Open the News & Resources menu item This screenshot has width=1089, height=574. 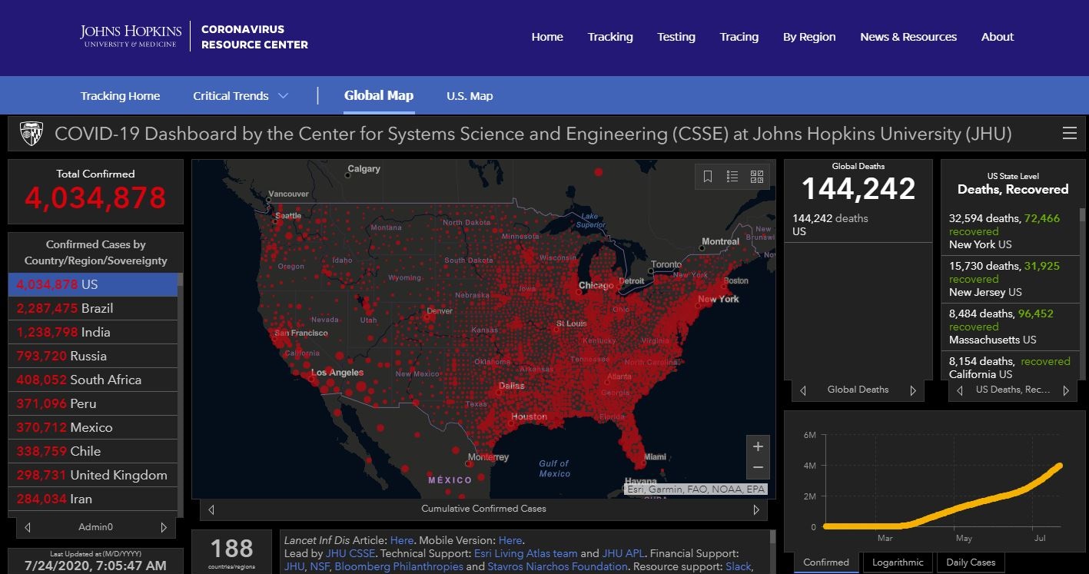(908, 37)
